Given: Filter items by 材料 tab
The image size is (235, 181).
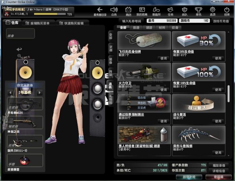Looking at the screenshot, I should (162, 28).
